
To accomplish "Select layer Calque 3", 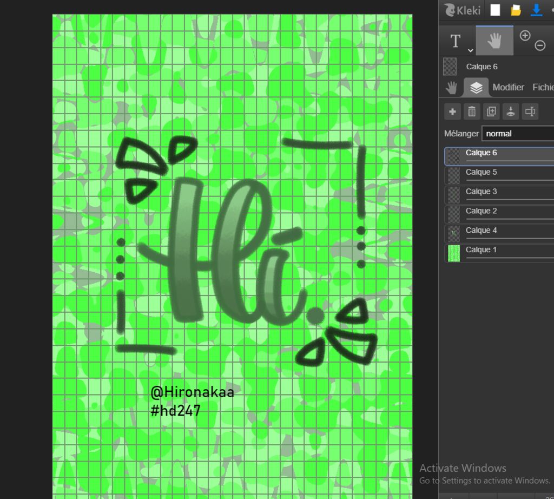I will tap(499, 195).
